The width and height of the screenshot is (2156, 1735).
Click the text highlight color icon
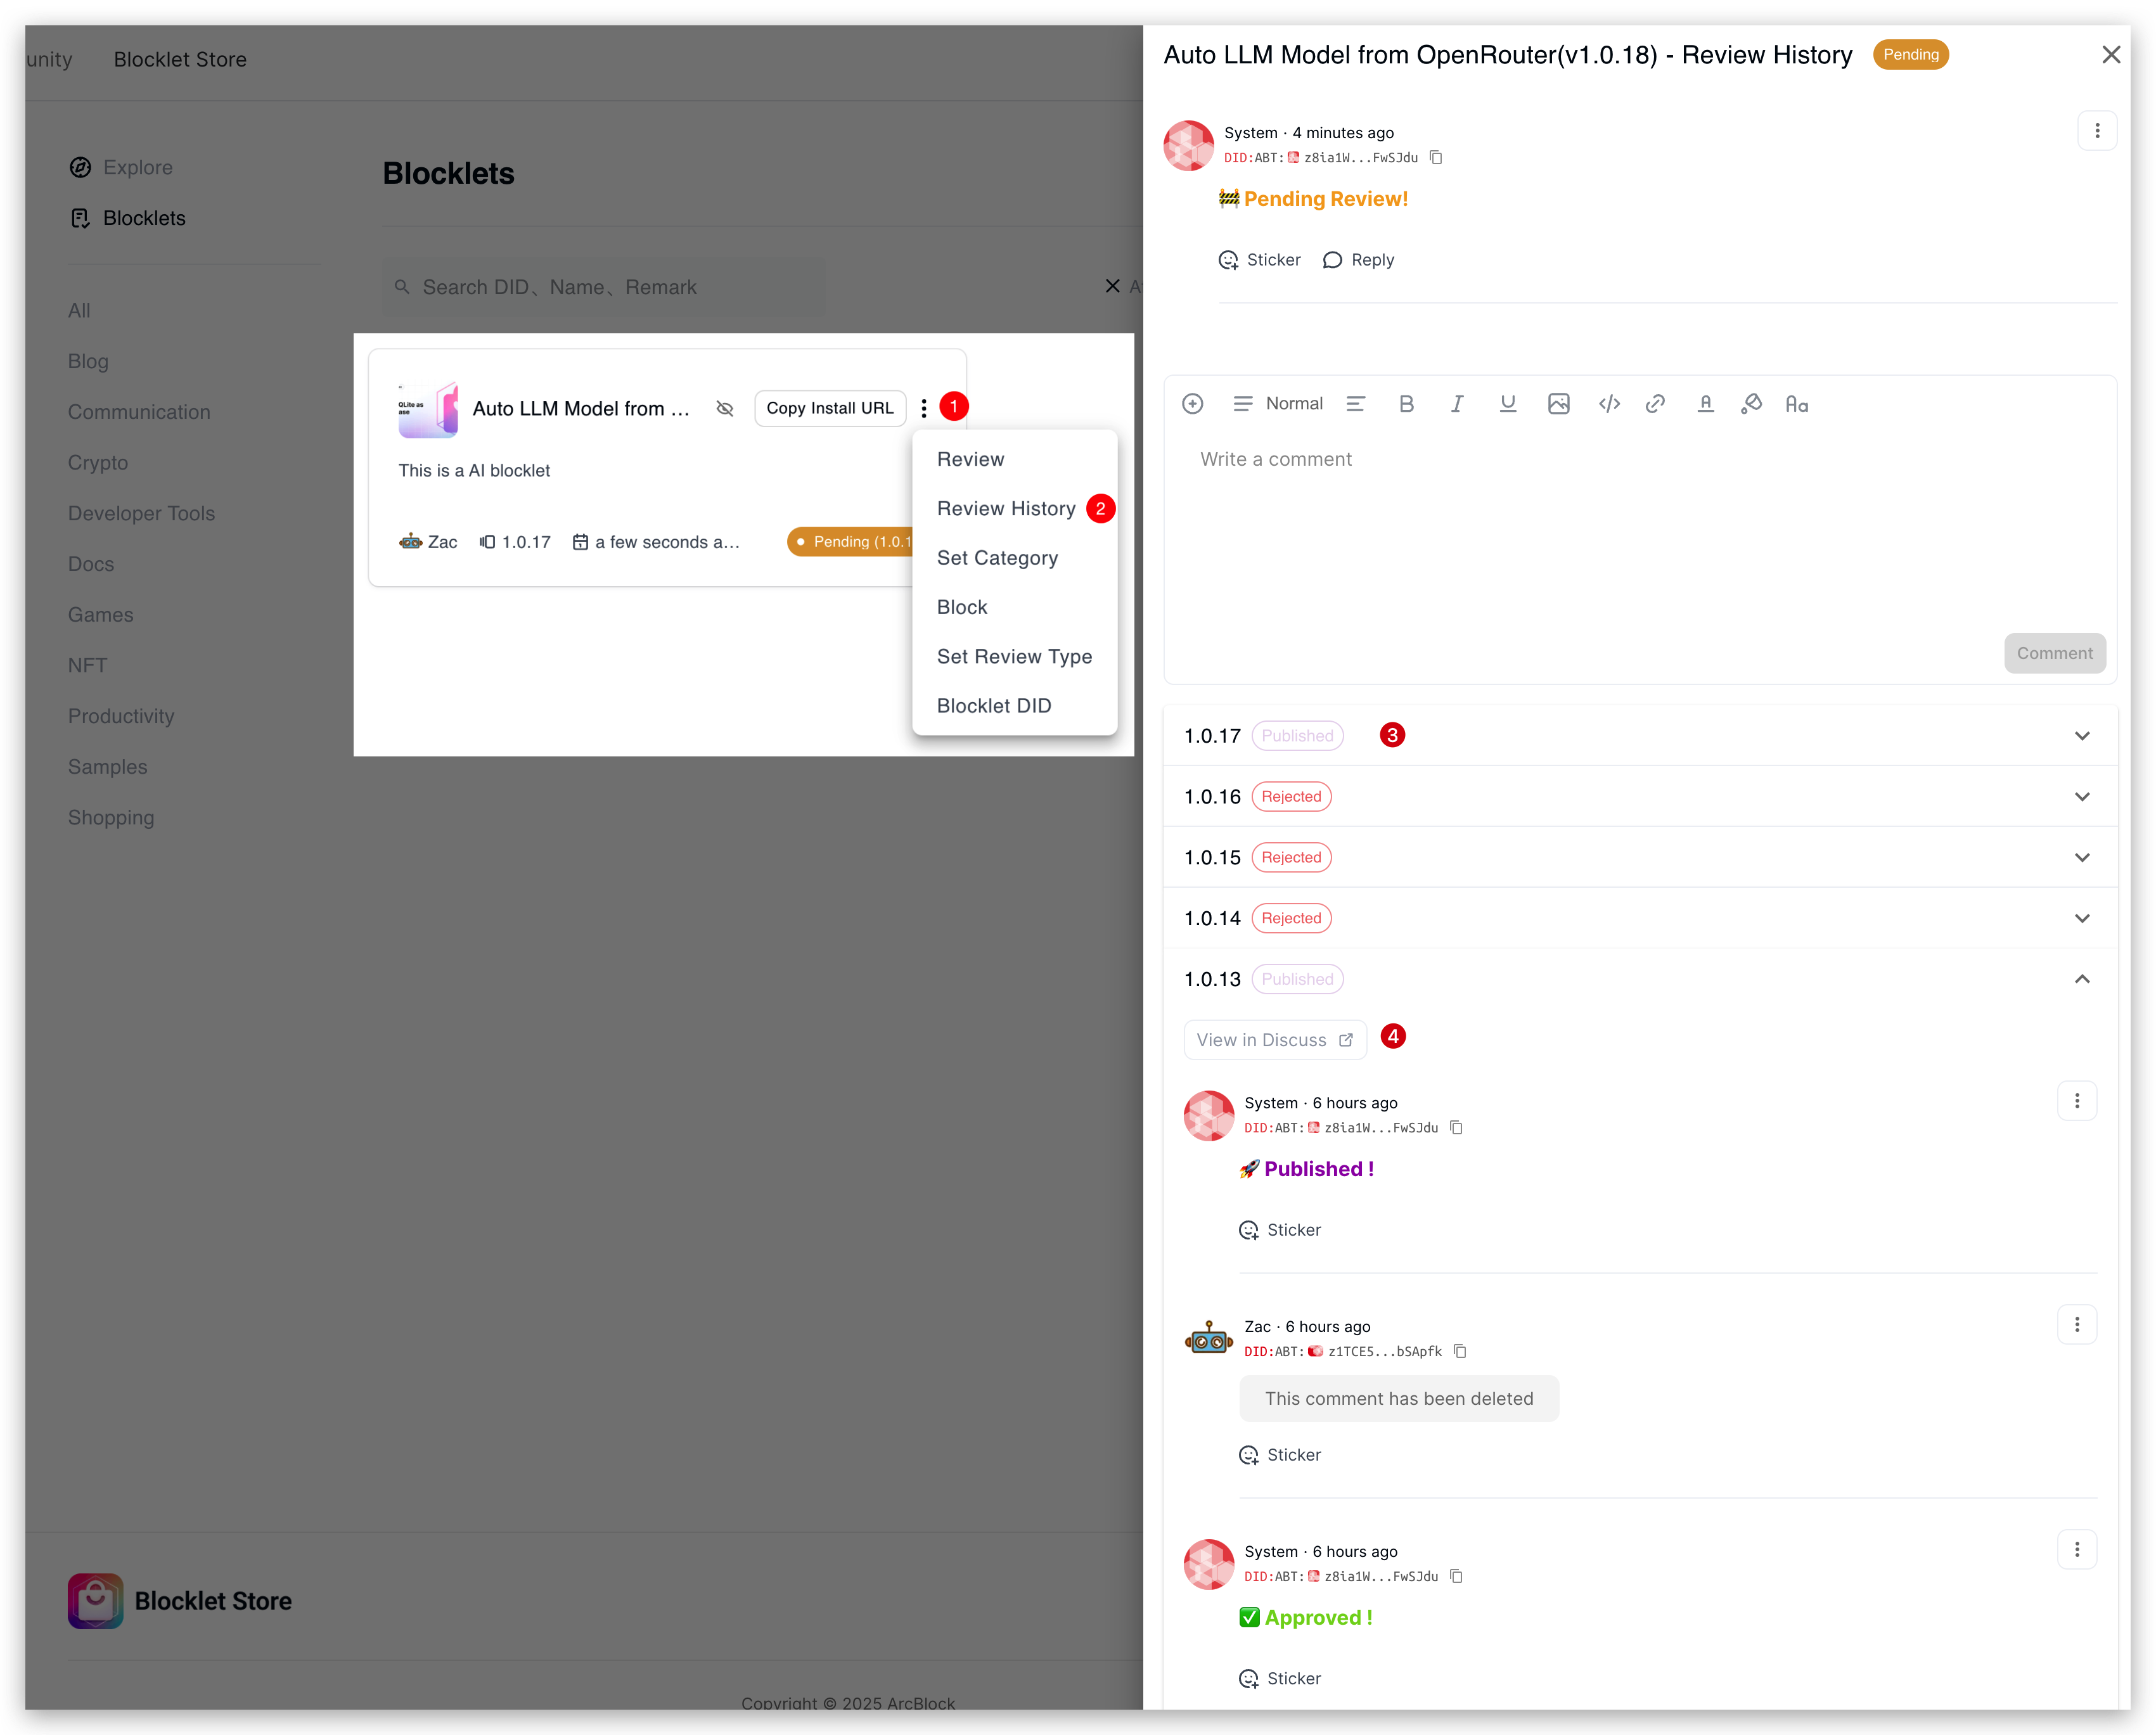click(x=1751, y=404)
